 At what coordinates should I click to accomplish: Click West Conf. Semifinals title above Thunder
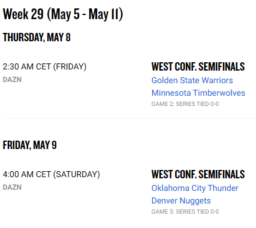coord(198,174)
